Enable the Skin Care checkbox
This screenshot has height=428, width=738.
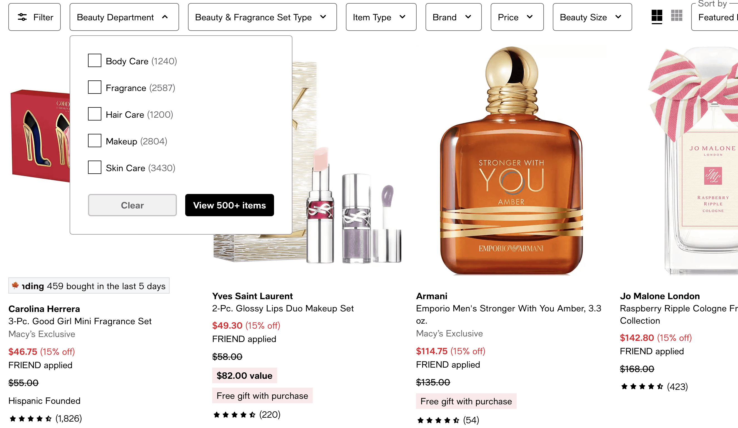tap(95, 167)
